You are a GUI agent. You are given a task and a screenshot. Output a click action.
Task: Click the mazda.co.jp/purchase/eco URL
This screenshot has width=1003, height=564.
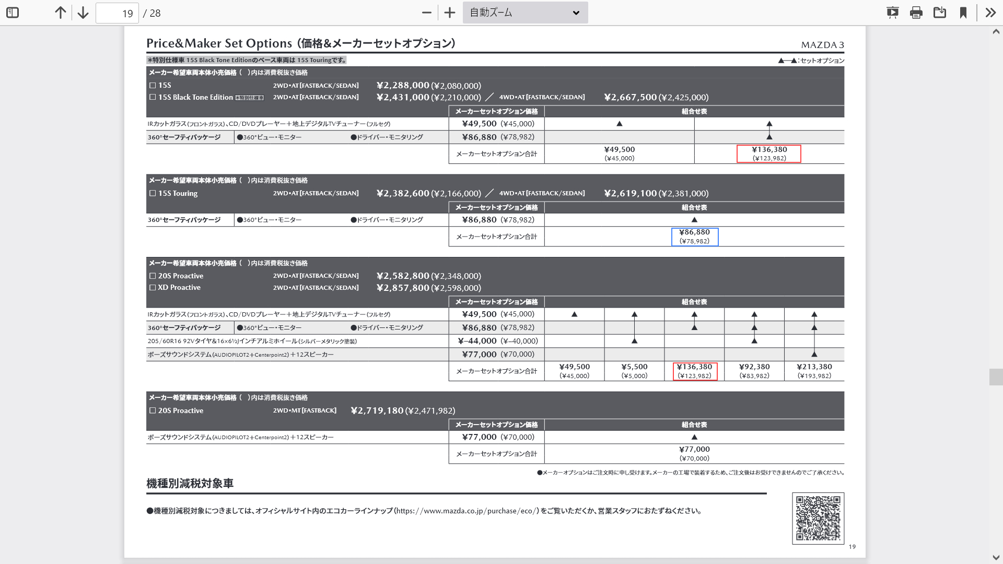pyautogui.click(x=466, y=511)
